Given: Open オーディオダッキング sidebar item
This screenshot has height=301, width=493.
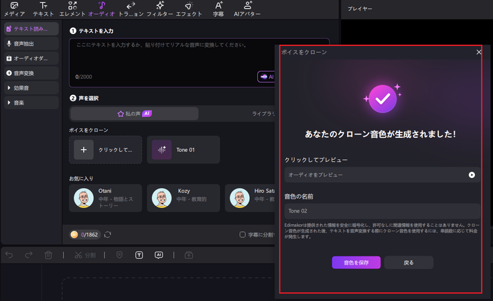Looking at the screenshot, I should 31,58.
